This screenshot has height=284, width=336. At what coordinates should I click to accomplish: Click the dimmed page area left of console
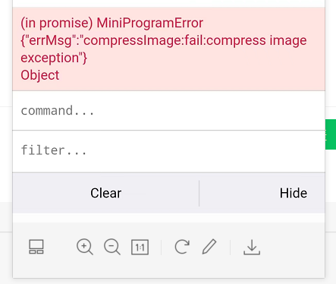(6, 142)
